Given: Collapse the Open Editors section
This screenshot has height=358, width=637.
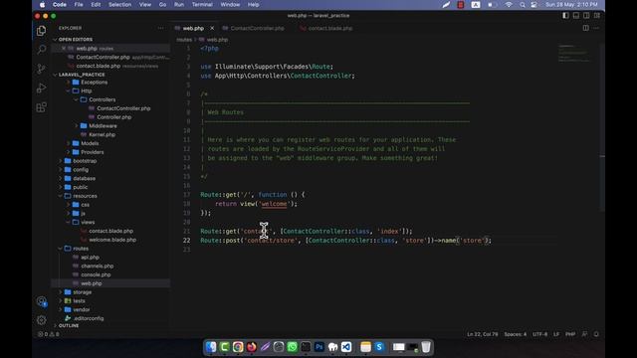Looking at the screenshot, I should 76,40.
